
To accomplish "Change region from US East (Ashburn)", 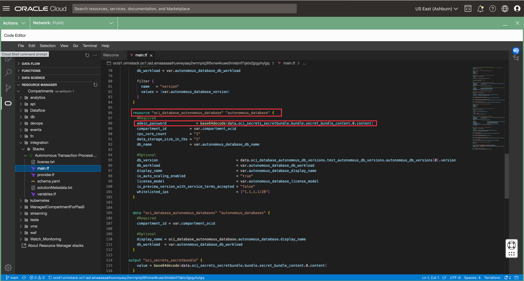I will pyautogui.click(x=436, y=9).
